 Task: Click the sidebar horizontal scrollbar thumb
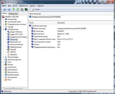tap(14, 88)
